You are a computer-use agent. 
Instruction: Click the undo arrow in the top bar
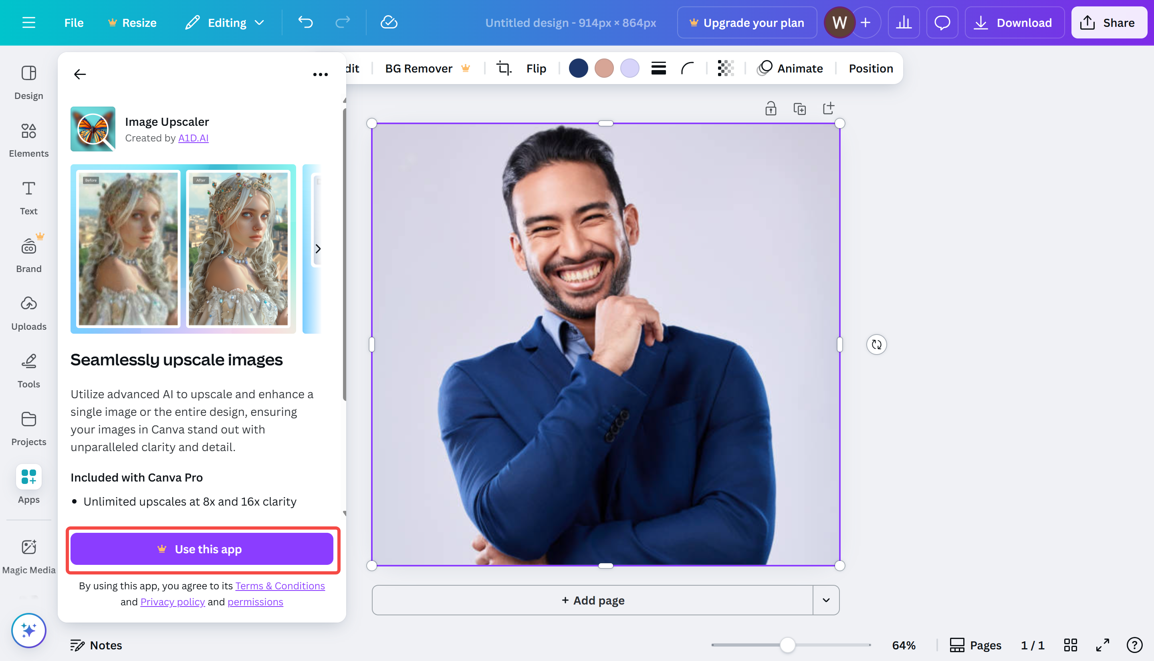pos(305,22)
